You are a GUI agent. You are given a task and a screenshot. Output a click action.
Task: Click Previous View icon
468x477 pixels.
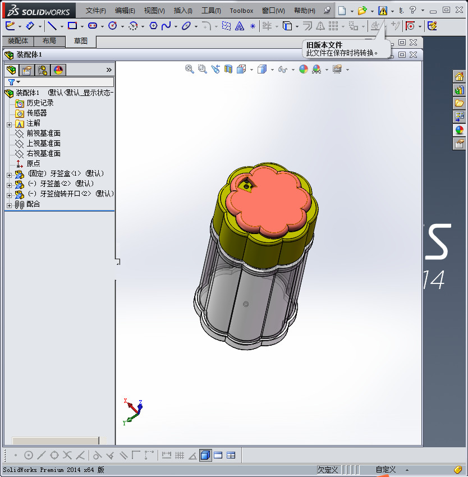[215, 69]
